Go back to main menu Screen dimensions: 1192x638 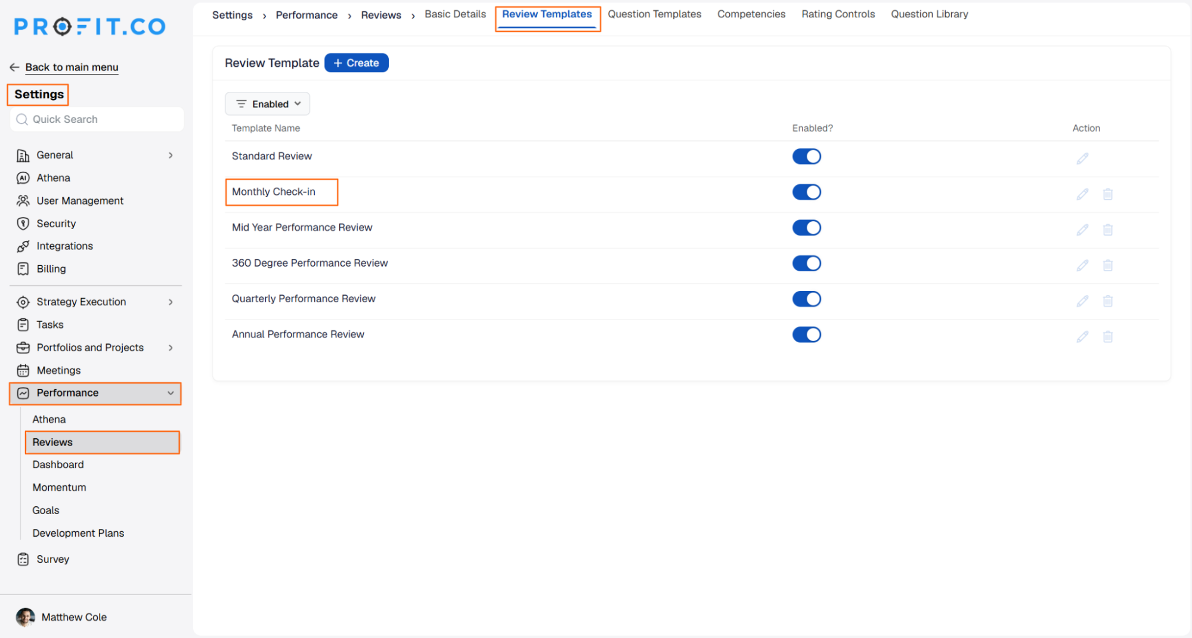tap(64, 67)
